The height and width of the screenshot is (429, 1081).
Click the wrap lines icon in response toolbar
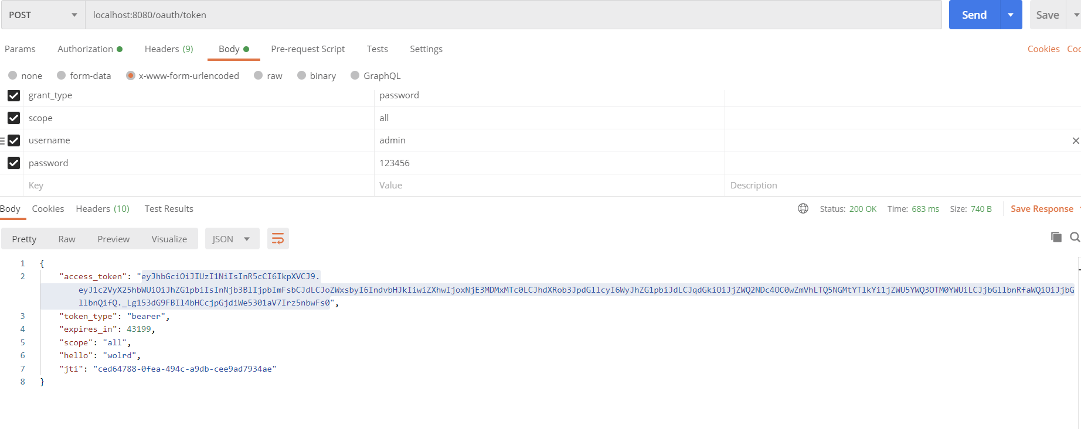coord(278,239)
